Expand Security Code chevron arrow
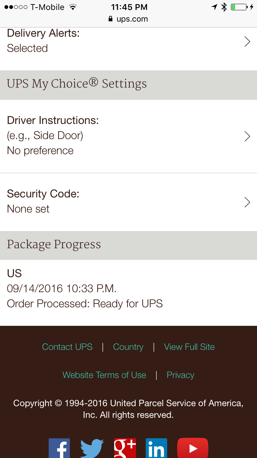Image resolution: width=257 pixels, height=458 pixels. click(x=247, y=202)
